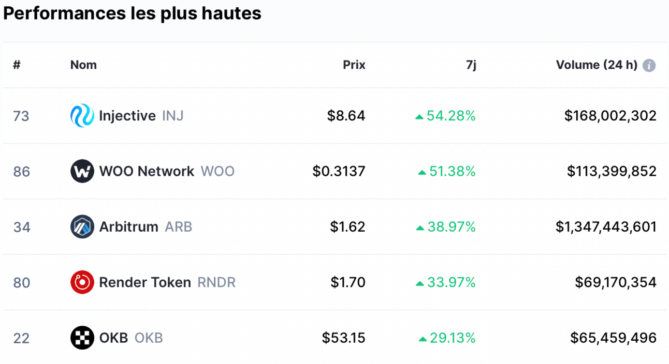Screen dimensions: 669x364
Task: Sort the table by Prix column
Action: click(354, 65)
